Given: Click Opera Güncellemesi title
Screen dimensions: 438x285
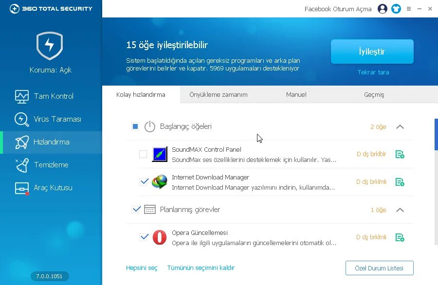Looking at the screenshot, I should 200,233.
